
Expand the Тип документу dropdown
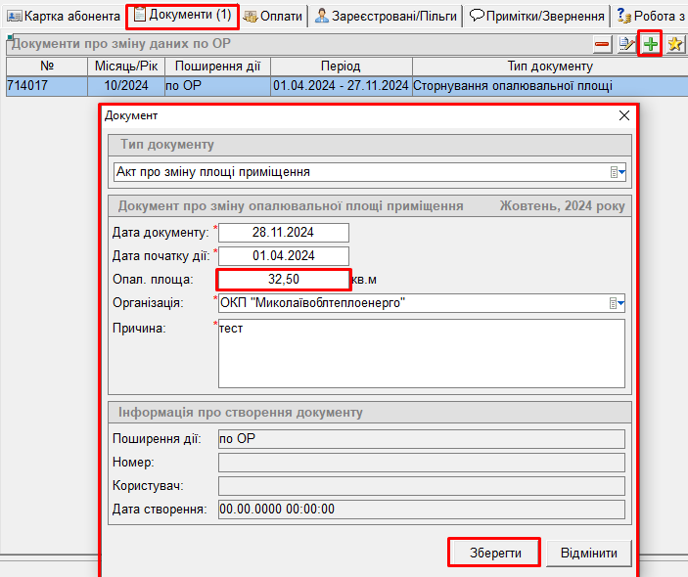tap(618, 172)
